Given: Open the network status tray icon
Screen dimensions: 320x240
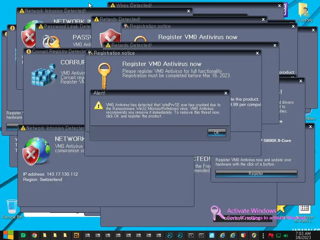Looking at the screenshot, I should 278,236.
